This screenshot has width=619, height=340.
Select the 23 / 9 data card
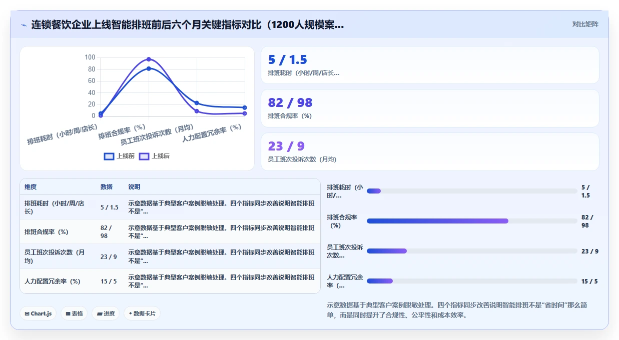(430, 151)
